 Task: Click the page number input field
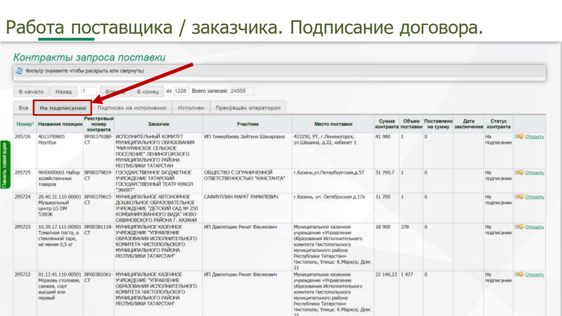[x=89, y=91]
